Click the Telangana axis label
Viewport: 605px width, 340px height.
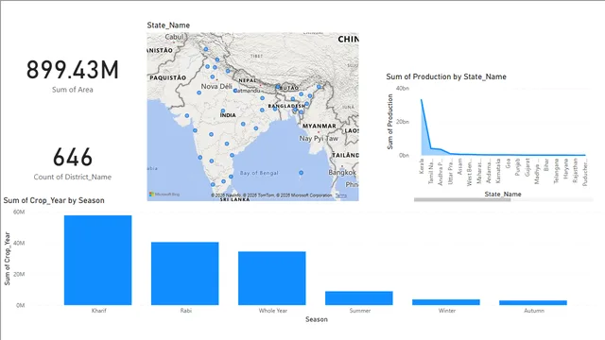point(556,171)
